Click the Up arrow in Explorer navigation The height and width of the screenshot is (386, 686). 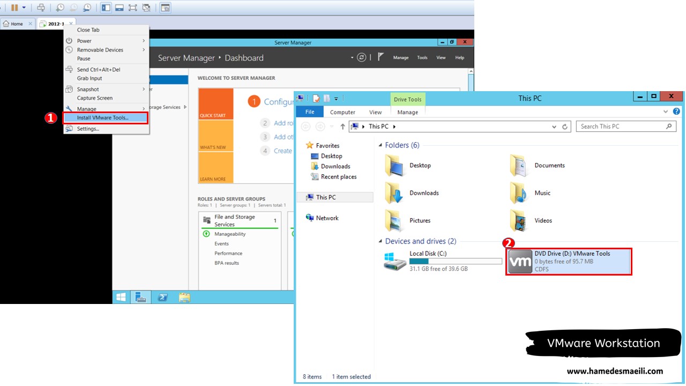click(x=342, y=127)
